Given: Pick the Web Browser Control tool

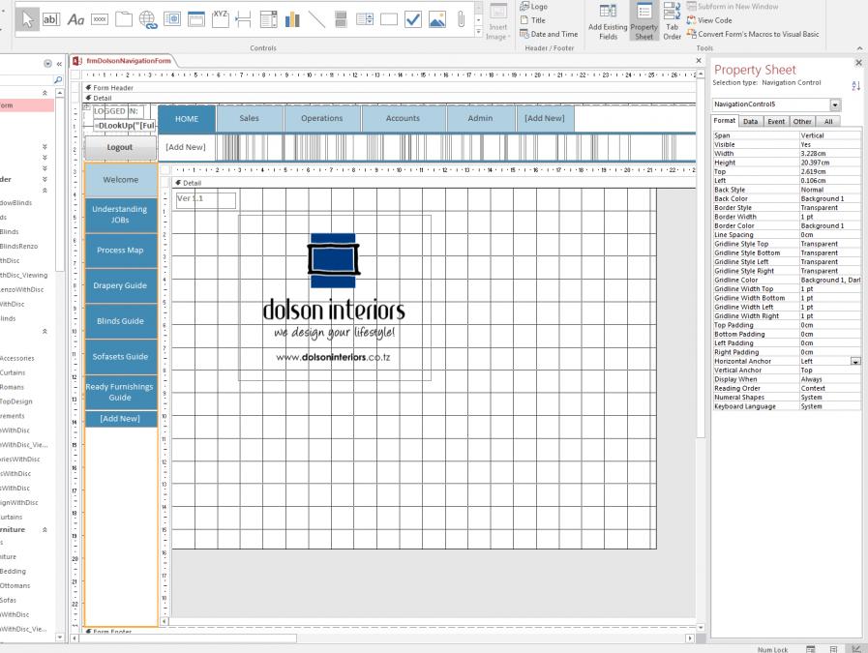Looking at the screenshot, I should coord(172,20).
